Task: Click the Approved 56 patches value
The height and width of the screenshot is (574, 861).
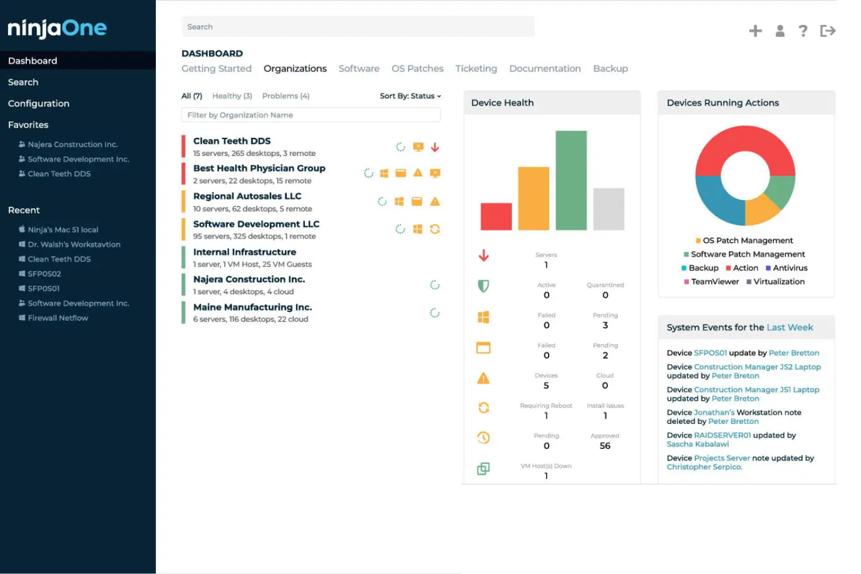Action: 605,446
